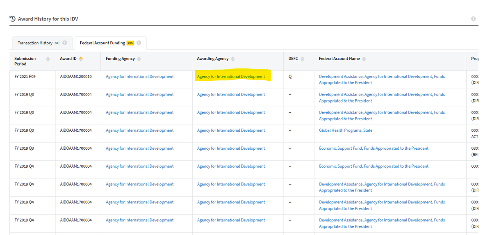The image size is (492, 235).
Task: Sort table by Submission Period column
Action: (x=48, y=59)
